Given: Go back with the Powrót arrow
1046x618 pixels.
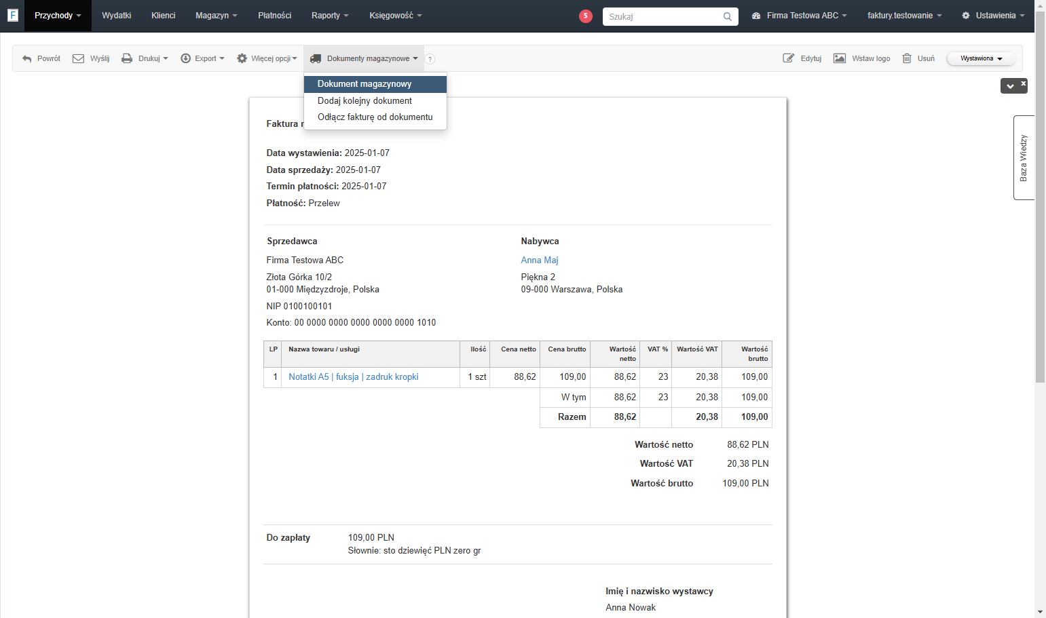Looking at the screenshot, I should [41, 58].
